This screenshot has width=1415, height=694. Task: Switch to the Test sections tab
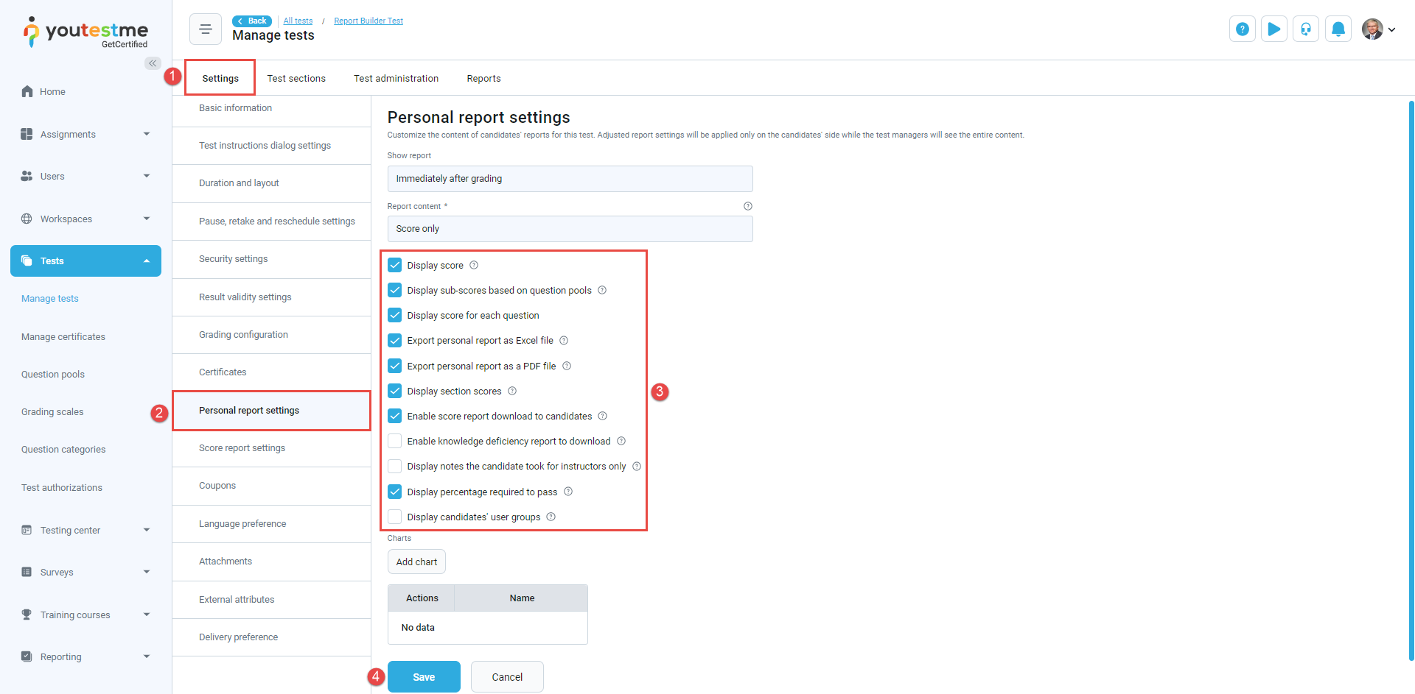[x=296, y=78]
